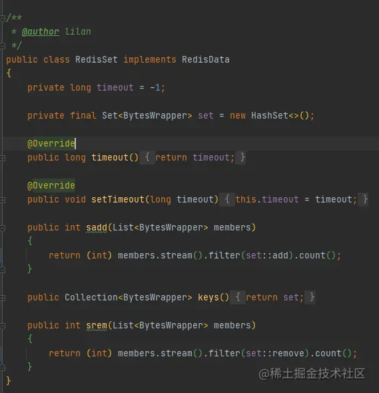Click the 'void' return type keyword

pyautogui.click(x=75, y=200)
